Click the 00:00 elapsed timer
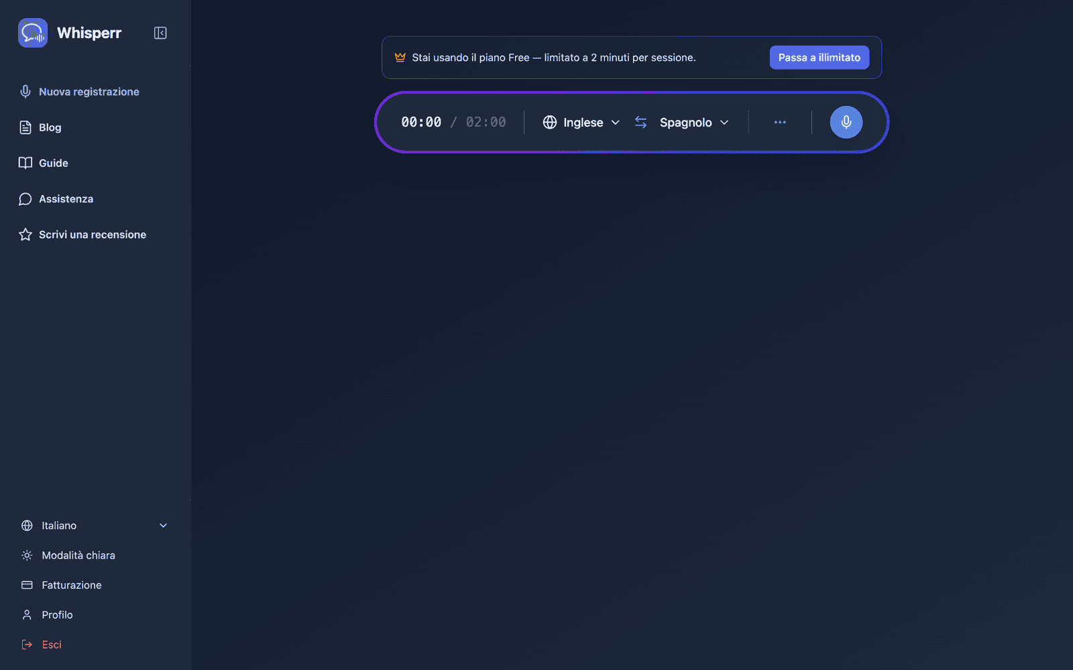Image resolution: width=1073 pixels, height=670 pixels. point(421,123)
